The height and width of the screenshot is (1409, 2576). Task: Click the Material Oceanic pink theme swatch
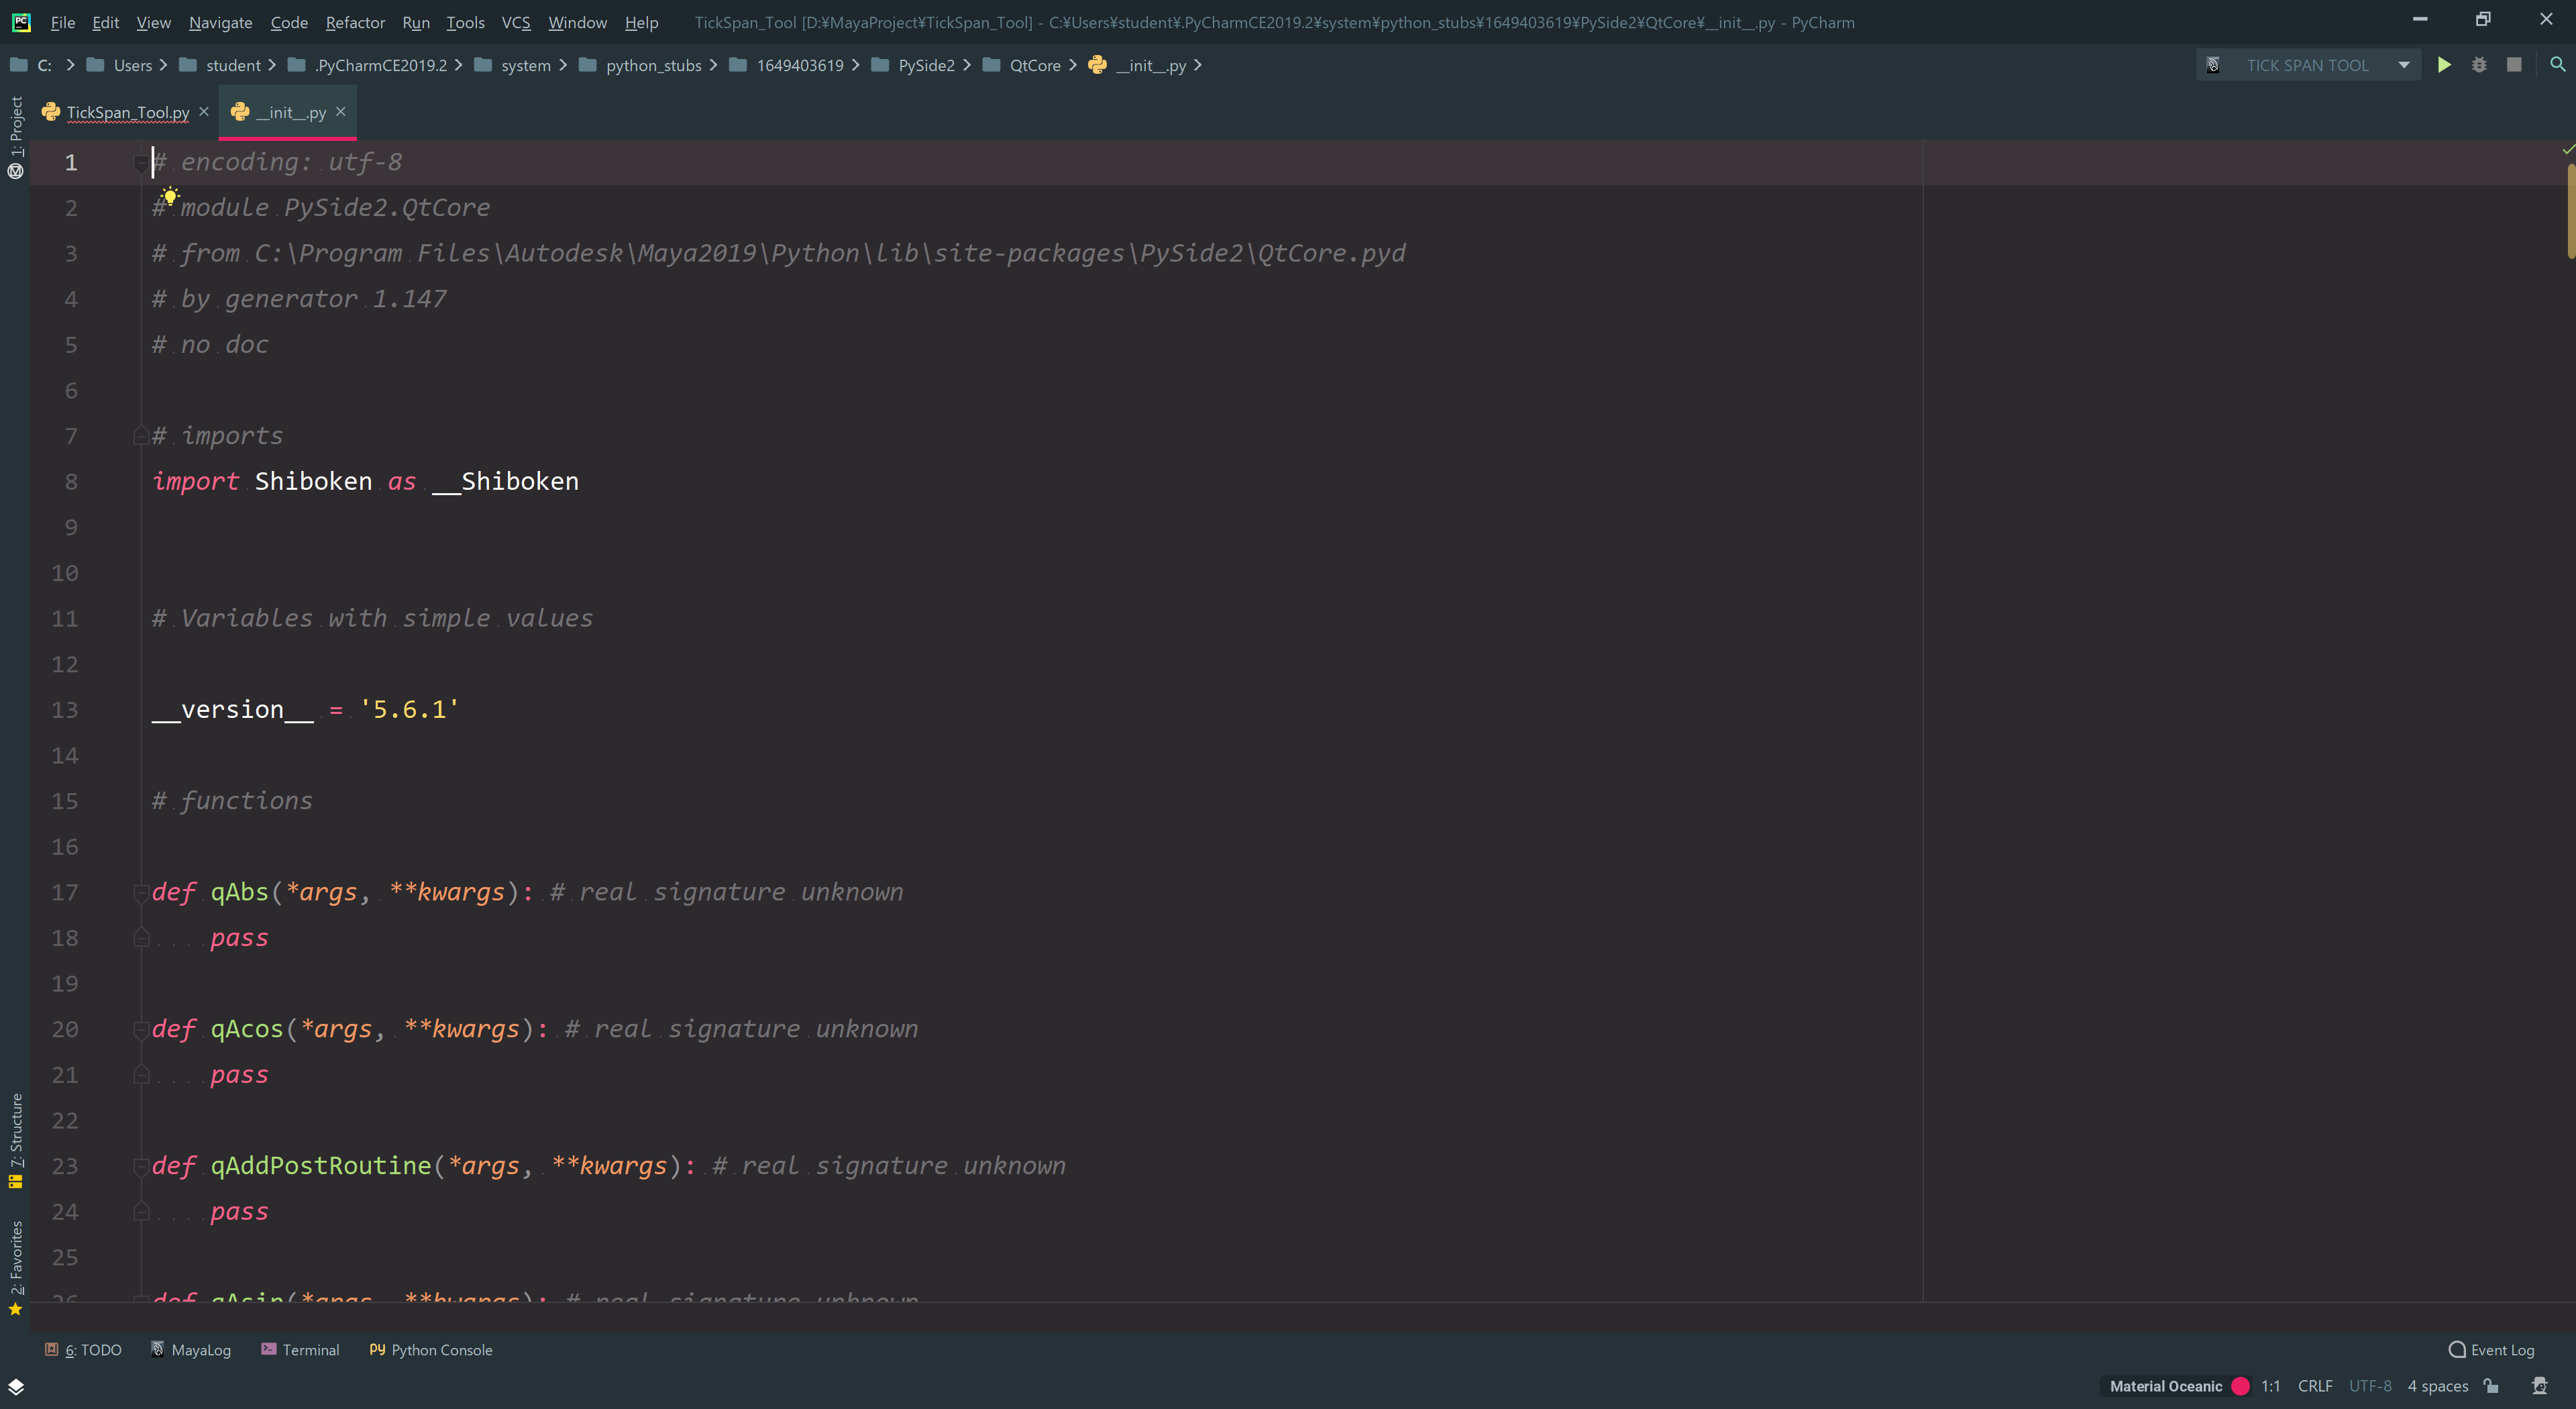[x=2241, y=1386]
